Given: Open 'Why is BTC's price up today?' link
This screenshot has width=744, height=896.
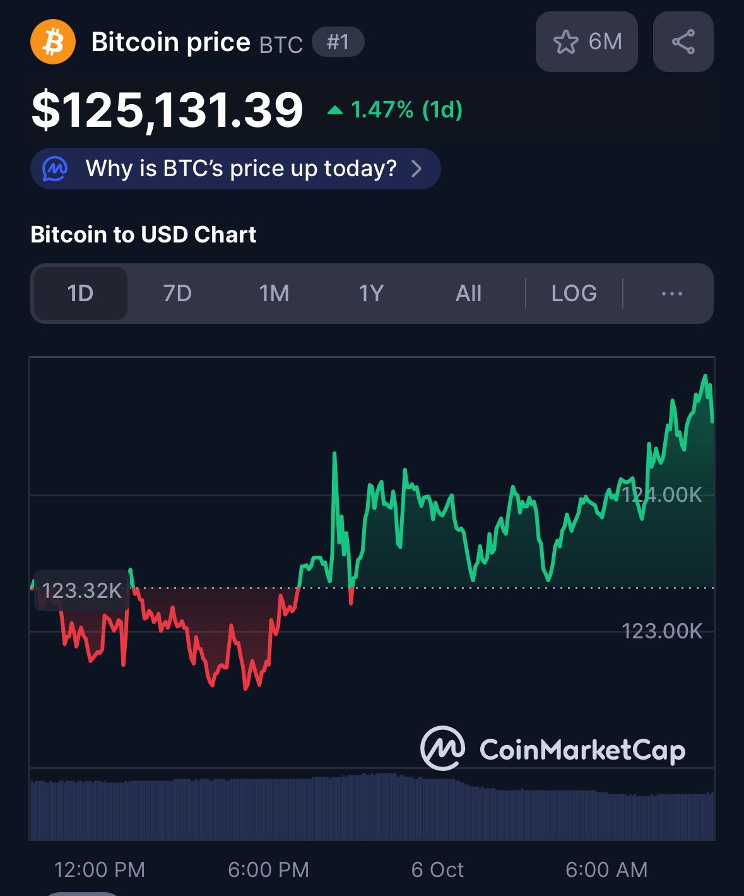Looking at the screenshot, I should tap(241, 169).
